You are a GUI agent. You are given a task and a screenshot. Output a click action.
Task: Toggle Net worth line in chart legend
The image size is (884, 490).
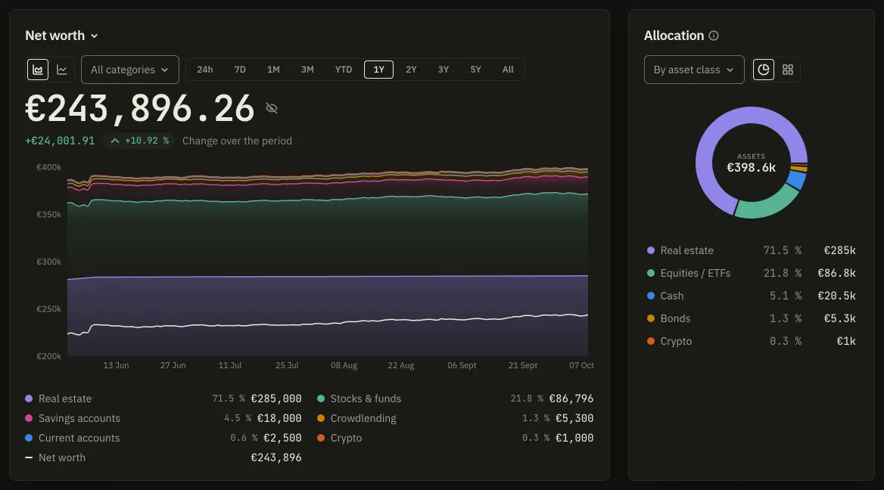(163, 458)
